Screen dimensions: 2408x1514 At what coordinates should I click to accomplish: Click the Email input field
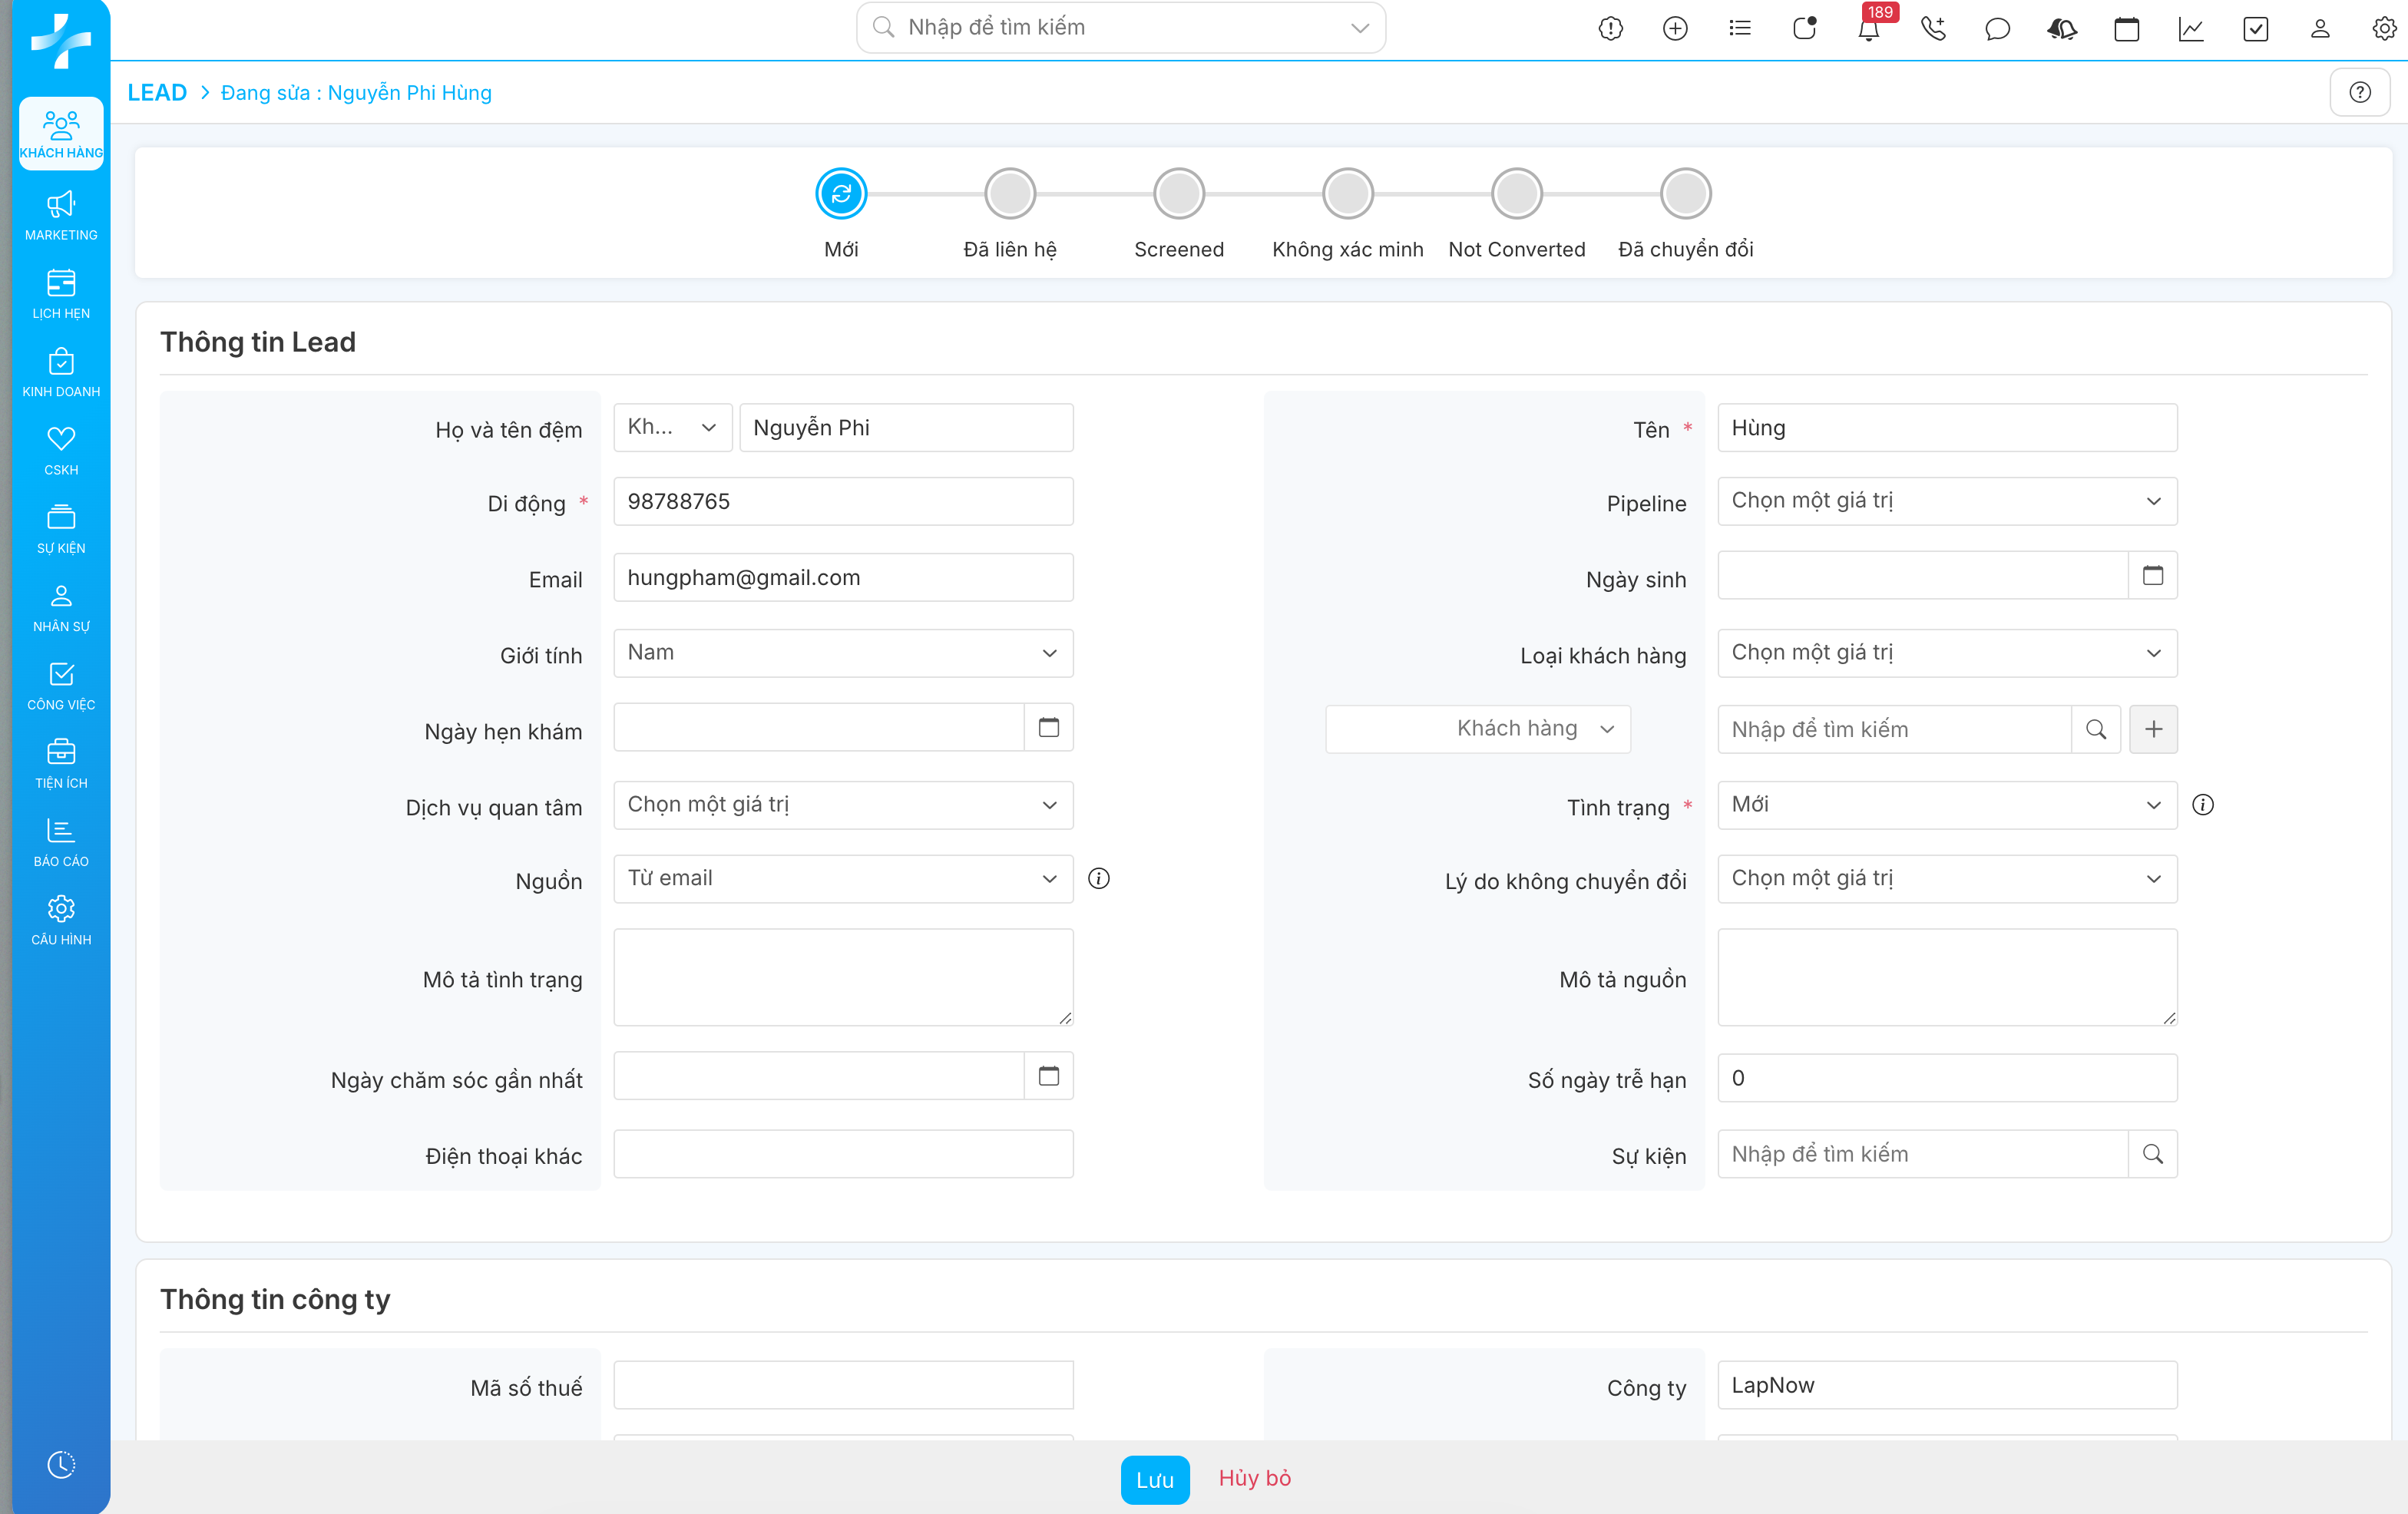tap(842, 577)
